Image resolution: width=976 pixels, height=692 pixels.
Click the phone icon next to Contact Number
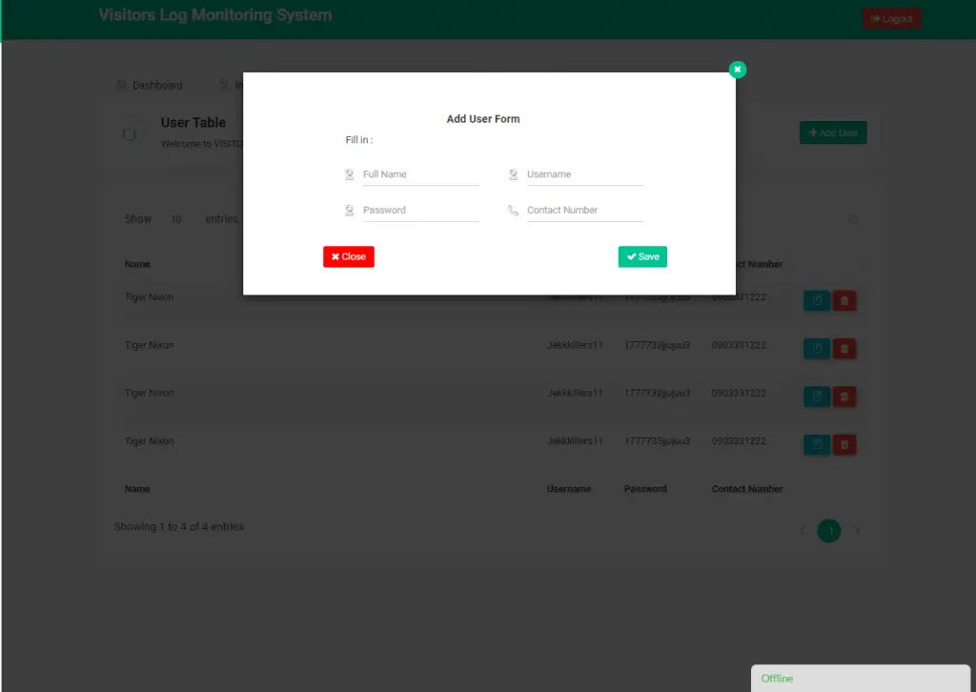point(516,210)
